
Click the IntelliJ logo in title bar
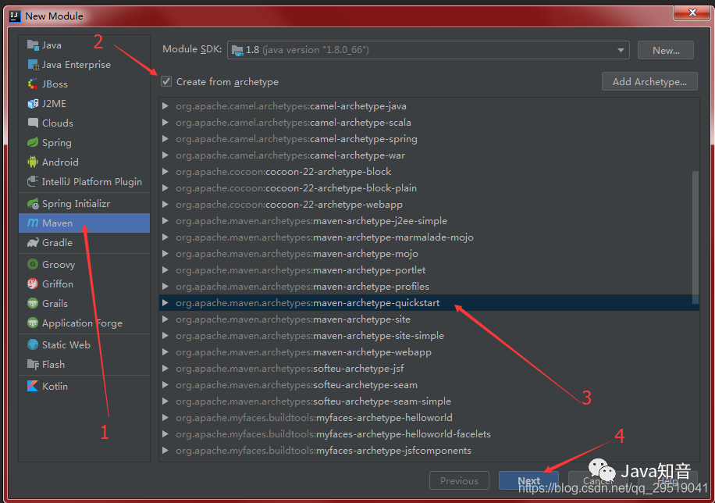pyautogui.click(x=15, y=16)
